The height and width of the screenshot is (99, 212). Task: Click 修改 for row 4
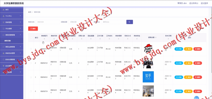coord(188,92)
